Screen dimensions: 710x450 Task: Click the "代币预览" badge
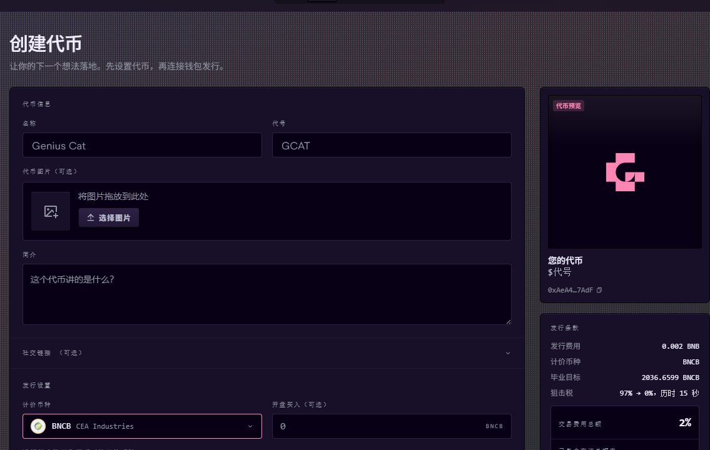[x=569, y=106]
